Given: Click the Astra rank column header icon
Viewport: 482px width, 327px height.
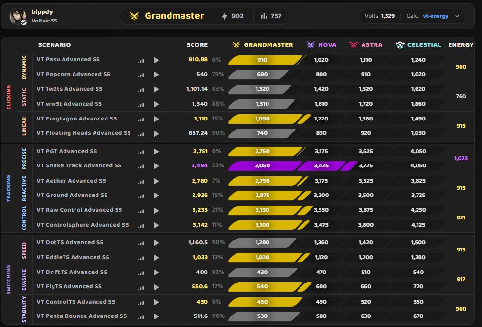Looking at the screenshot, I should (x=353, y=45).
